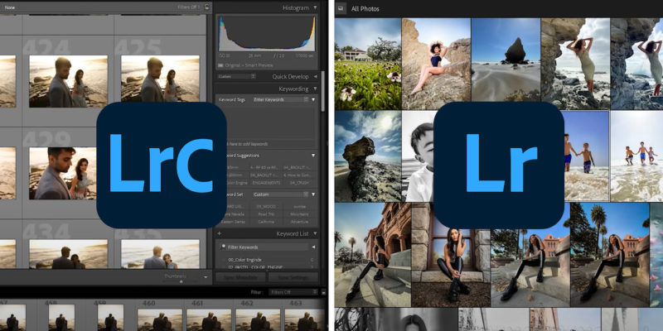This screenshot has width=663, height=331.
Task: Collapse the Keywording panel
Action: click(315, 89)
